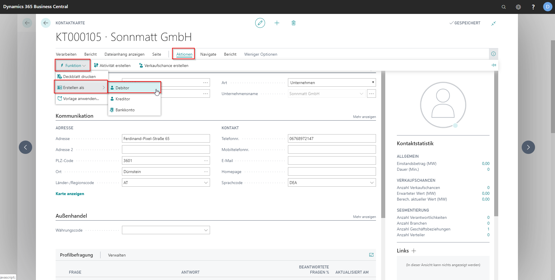Viewport: 555px width, 280px height.
Task: Collapse page with shrink arrows icon
Action: [x=494, y=23]
